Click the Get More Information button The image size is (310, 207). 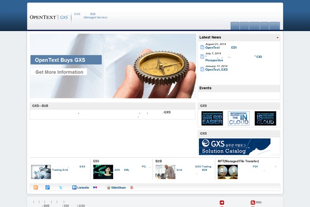click(59, 72)
